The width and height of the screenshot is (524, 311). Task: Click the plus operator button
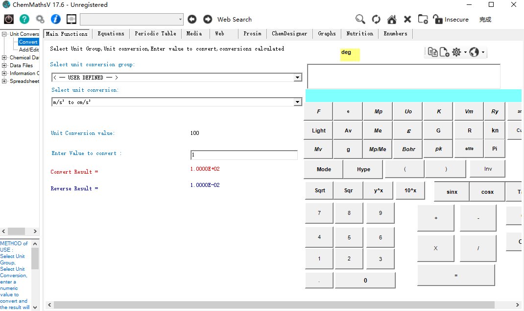tap(436, 218)
